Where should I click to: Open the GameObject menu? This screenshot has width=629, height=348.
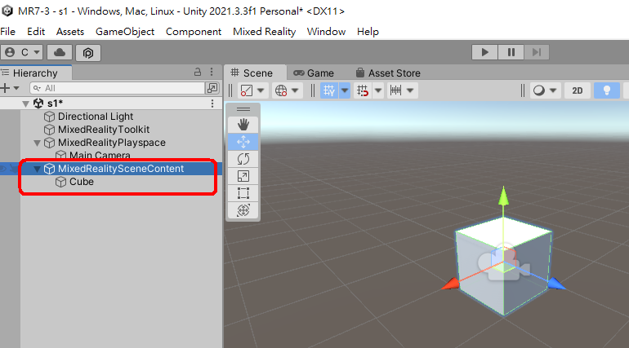coord(125,32)
